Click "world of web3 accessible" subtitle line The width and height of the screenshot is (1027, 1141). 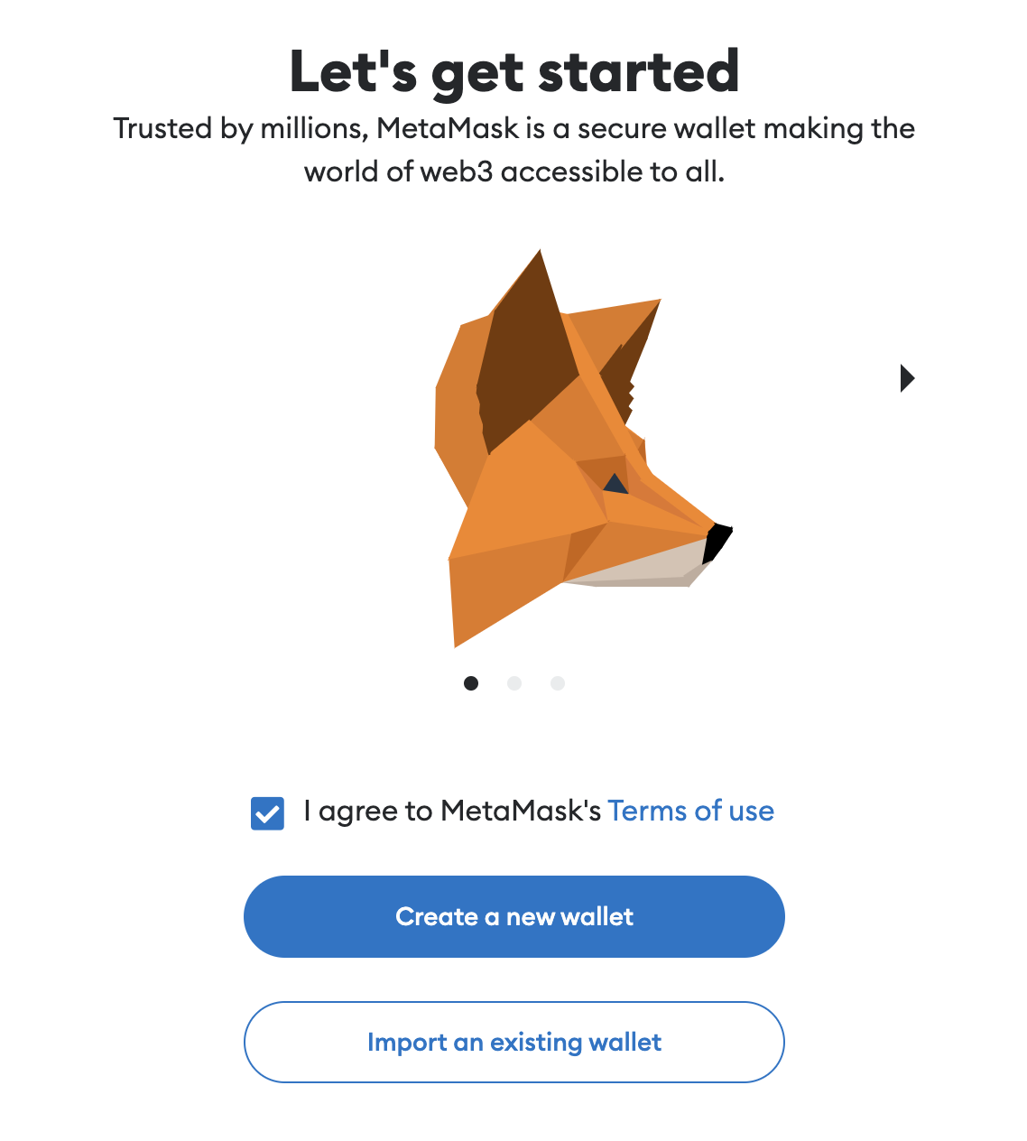pyautogui.click(x=514, y=172)
